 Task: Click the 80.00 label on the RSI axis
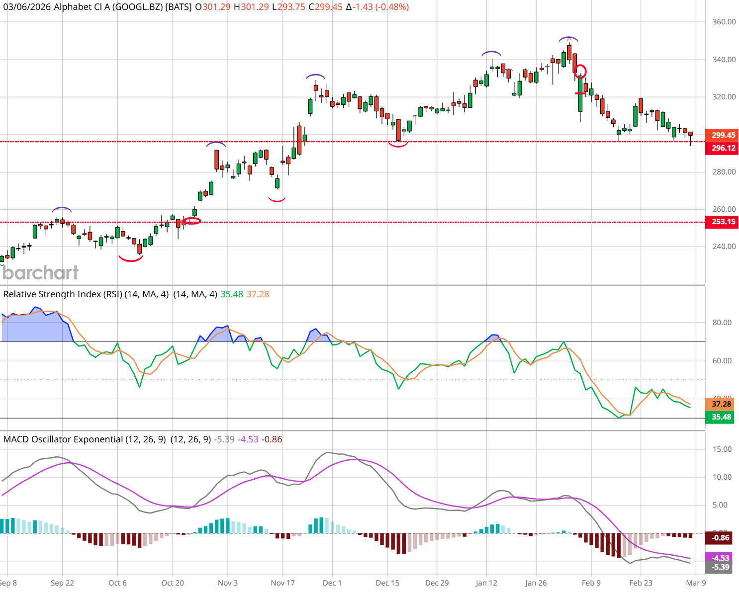[722, 323]
